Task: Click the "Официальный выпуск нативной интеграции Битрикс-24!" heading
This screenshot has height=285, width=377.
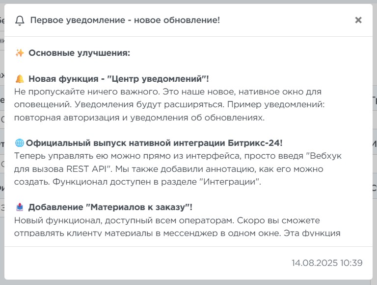Action: pos(154,143)
